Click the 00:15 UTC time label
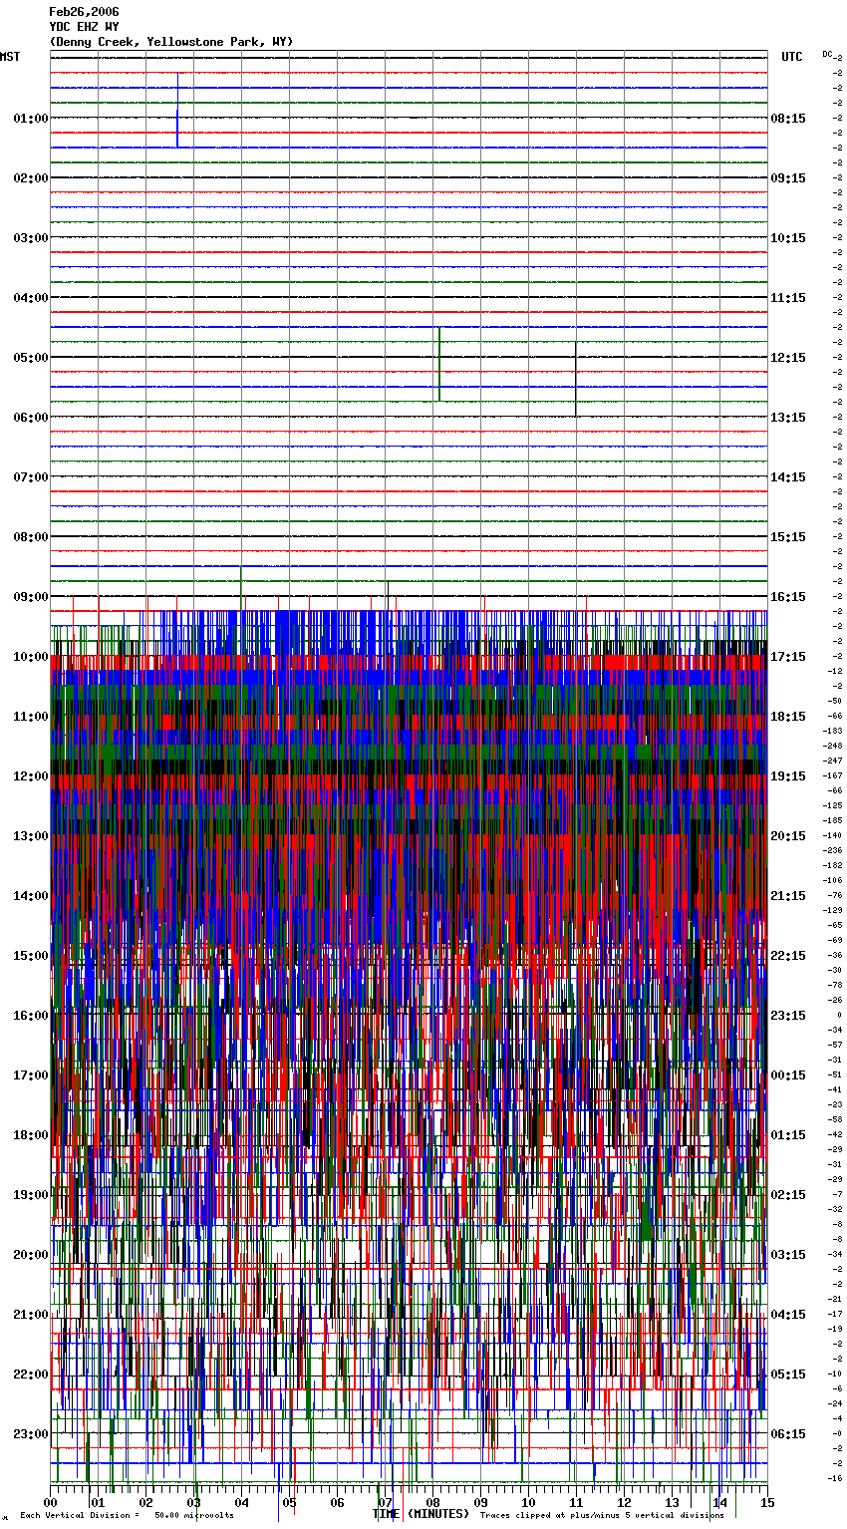The image size is (847, 1529). (x=788, y=1074)
